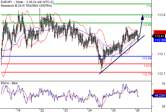Click the 113.1 tick on price axis
The width and height of the screenshot is (166, 112).
(161, 54)
